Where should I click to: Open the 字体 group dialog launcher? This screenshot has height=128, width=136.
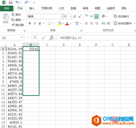pyautogui.click(x=81, y=31)
